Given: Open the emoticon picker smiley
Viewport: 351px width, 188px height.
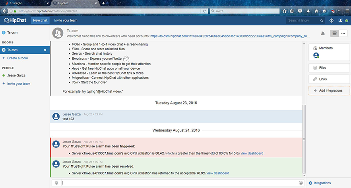Looking at the screenshot, I should (x=301, y=183).
